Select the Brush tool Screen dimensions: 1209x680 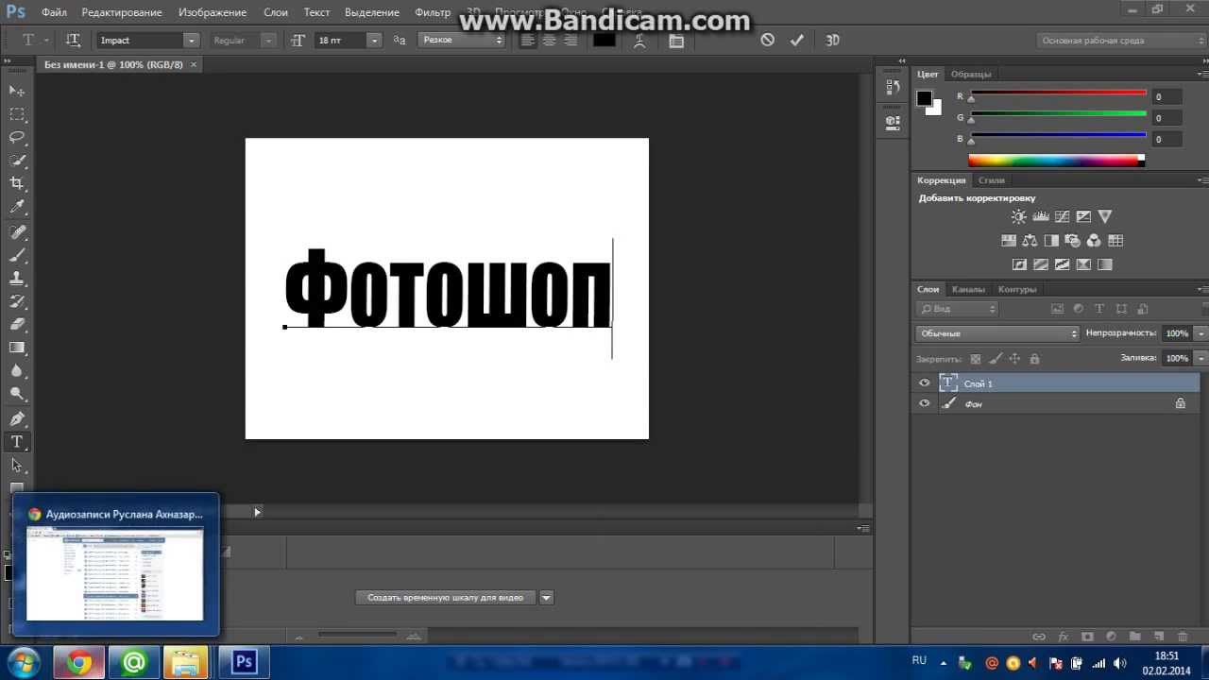pos(17,255)
